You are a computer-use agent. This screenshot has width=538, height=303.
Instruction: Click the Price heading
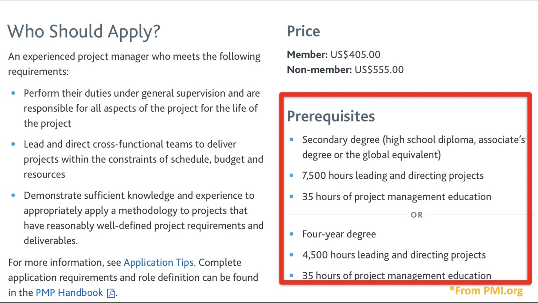coord(303,31)
